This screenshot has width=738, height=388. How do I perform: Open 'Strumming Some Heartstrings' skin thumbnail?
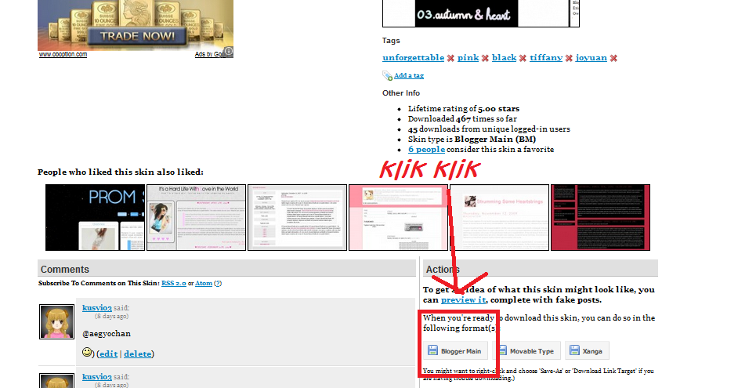(x=499, y=217)
